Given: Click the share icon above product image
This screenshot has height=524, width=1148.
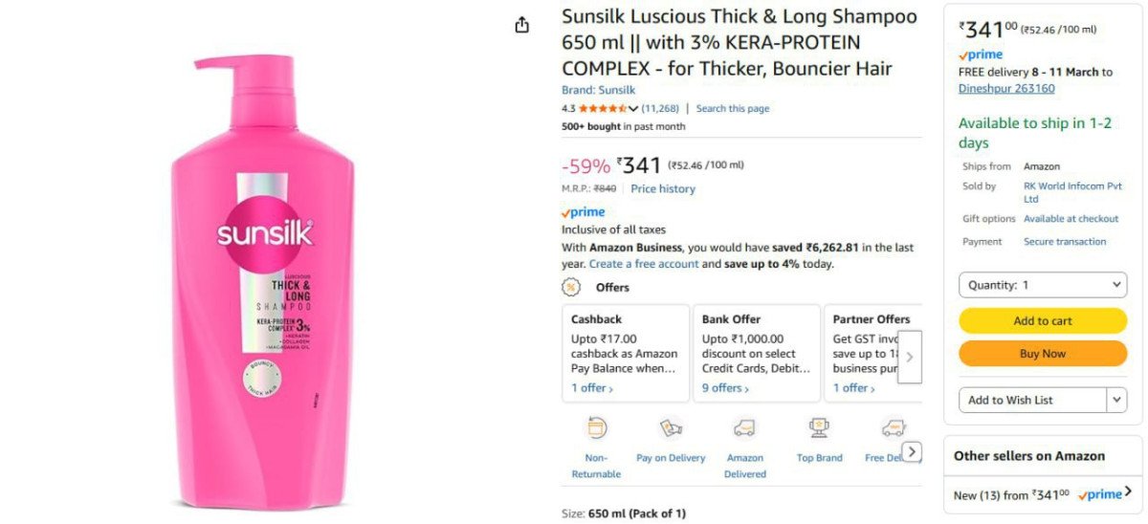Looking at the screenshot, I should click(521, 25).
